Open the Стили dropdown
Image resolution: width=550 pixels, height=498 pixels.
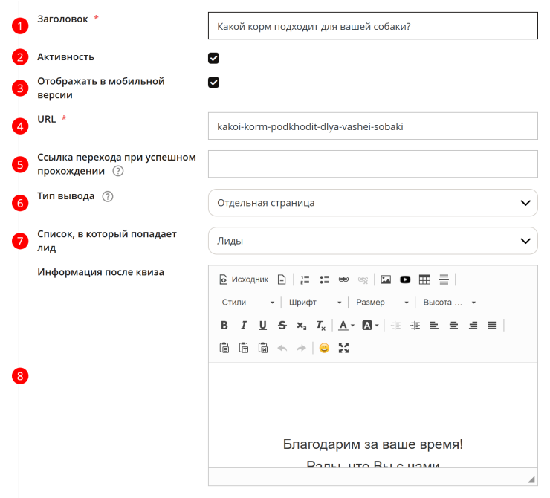tap(248, 303)
